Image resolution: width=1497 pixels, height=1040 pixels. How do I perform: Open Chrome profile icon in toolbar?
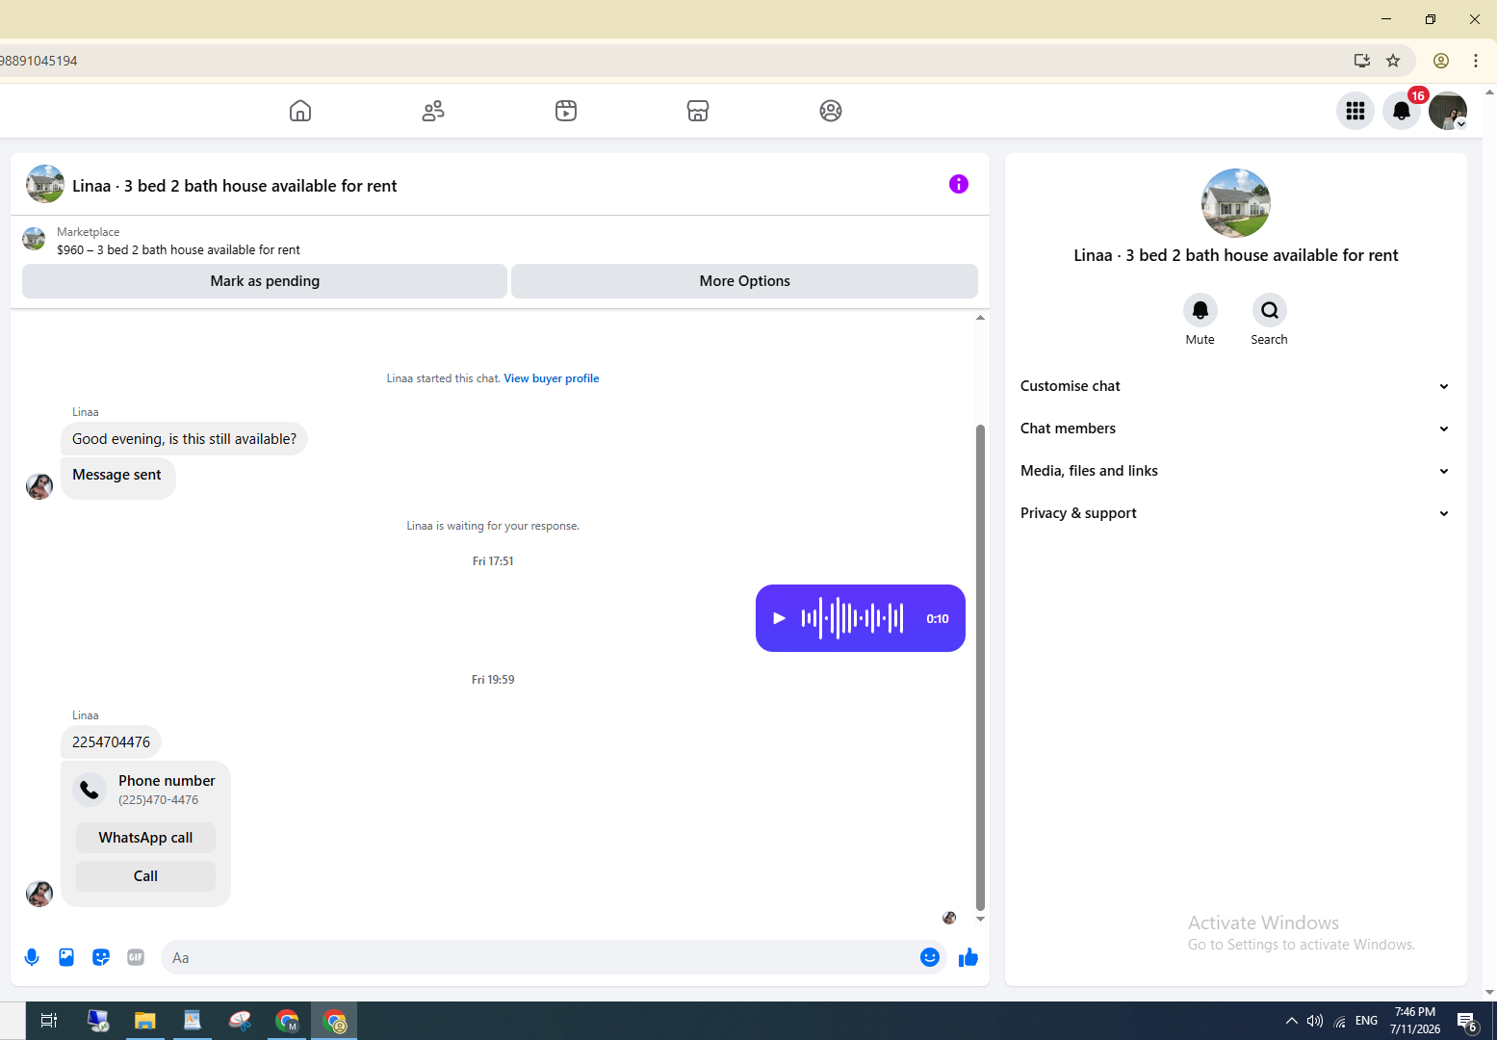pos(1441,61)
